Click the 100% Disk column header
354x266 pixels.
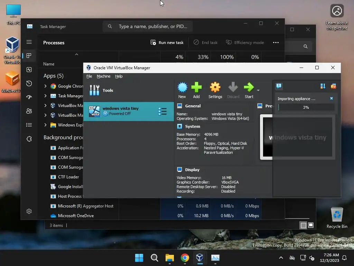coord(227,57)
